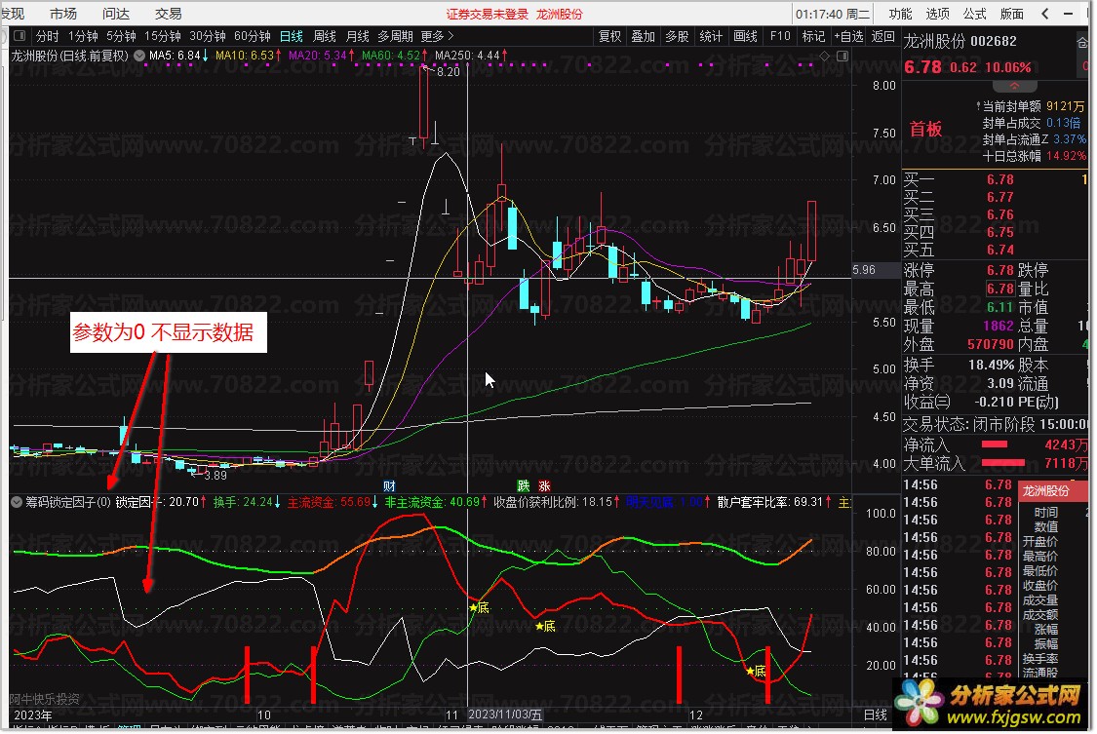Click the 换手: 24.24 indicator value

coord(247,502)
